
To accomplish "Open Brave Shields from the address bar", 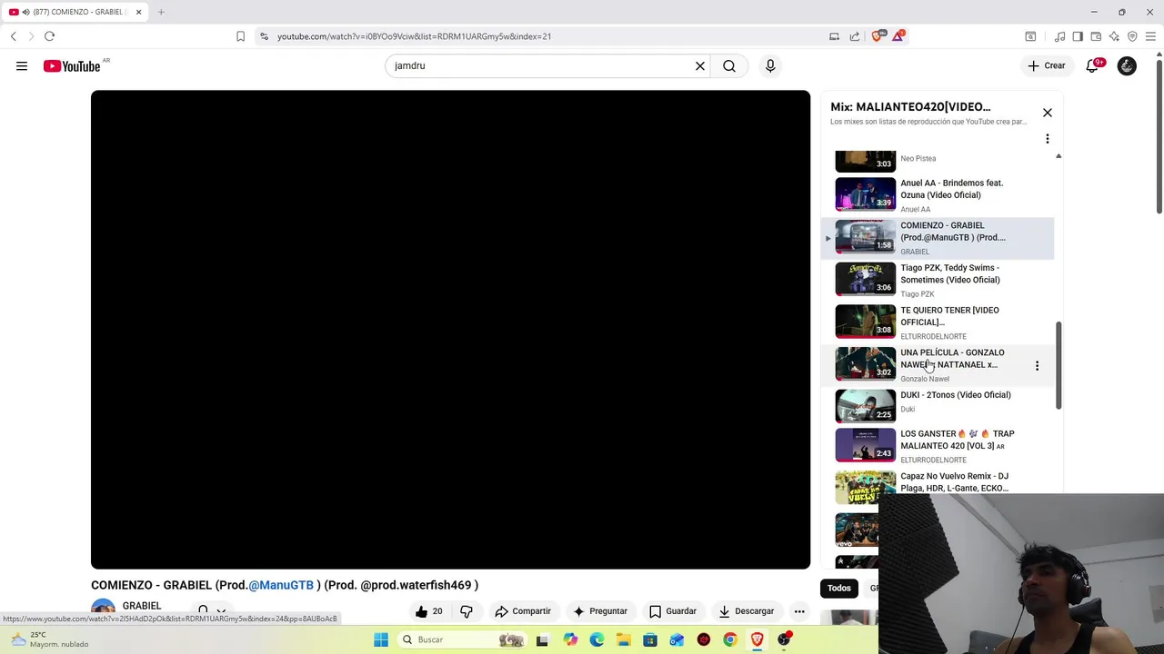I will coord(878,36).
